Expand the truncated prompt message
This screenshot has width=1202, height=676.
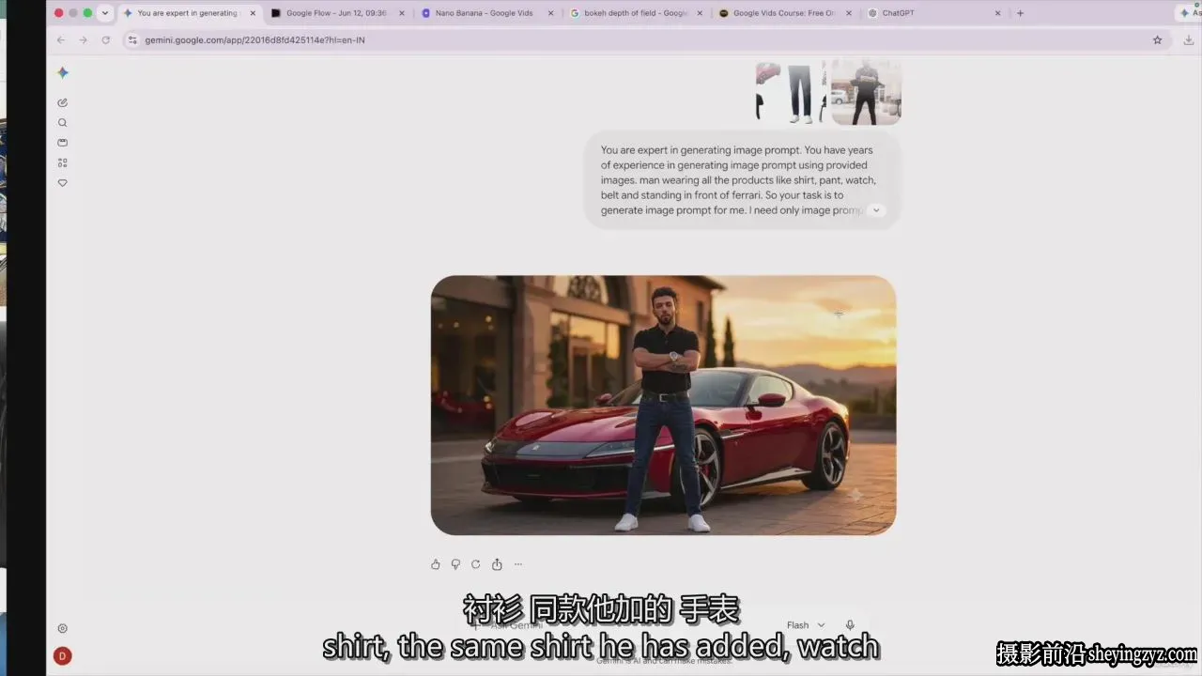pos(876,210)
